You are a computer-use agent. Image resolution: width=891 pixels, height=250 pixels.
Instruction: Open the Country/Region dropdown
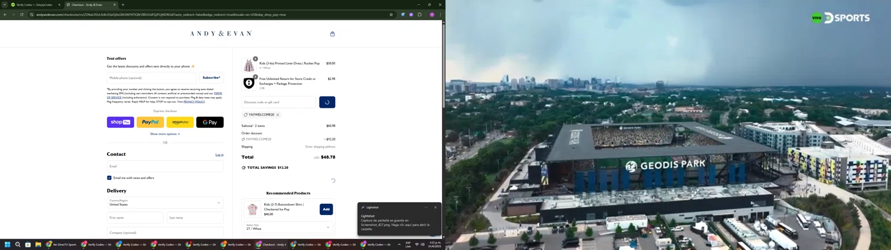click(165, 203)
